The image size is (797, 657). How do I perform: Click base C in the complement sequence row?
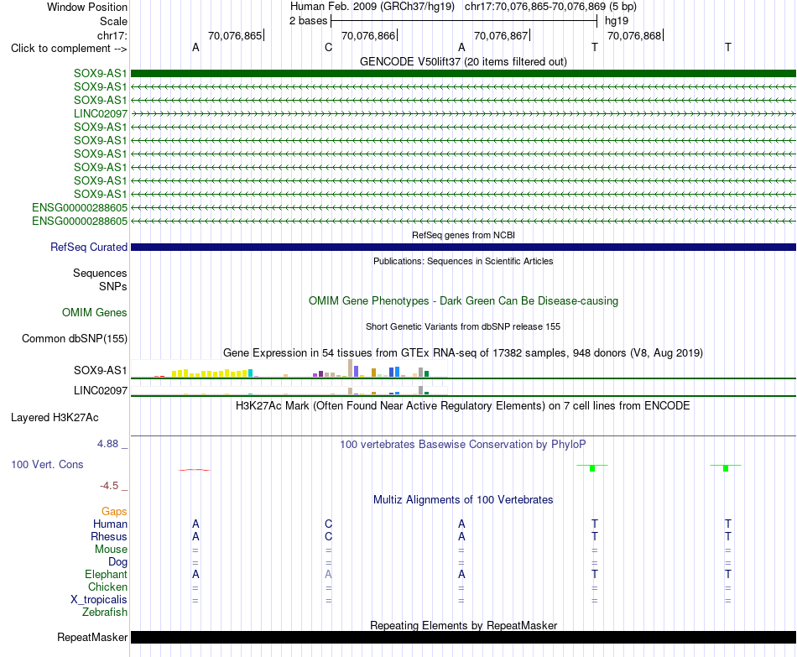pyautogui.click(x=328, y=47)
